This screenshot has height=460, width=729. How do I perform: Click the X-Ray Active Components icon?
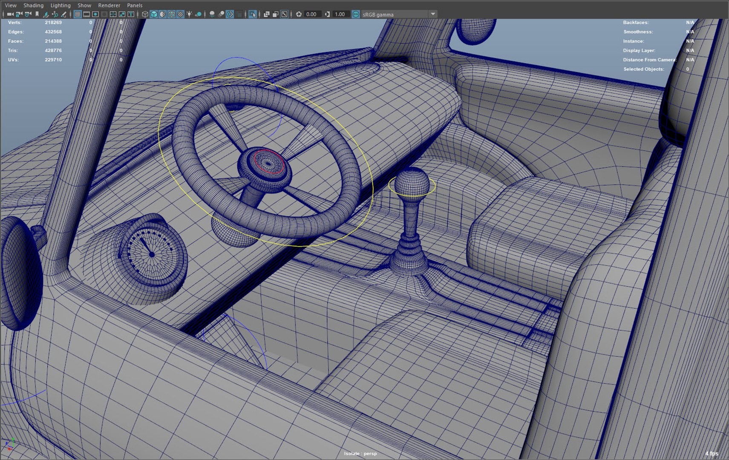click(275, 14)
